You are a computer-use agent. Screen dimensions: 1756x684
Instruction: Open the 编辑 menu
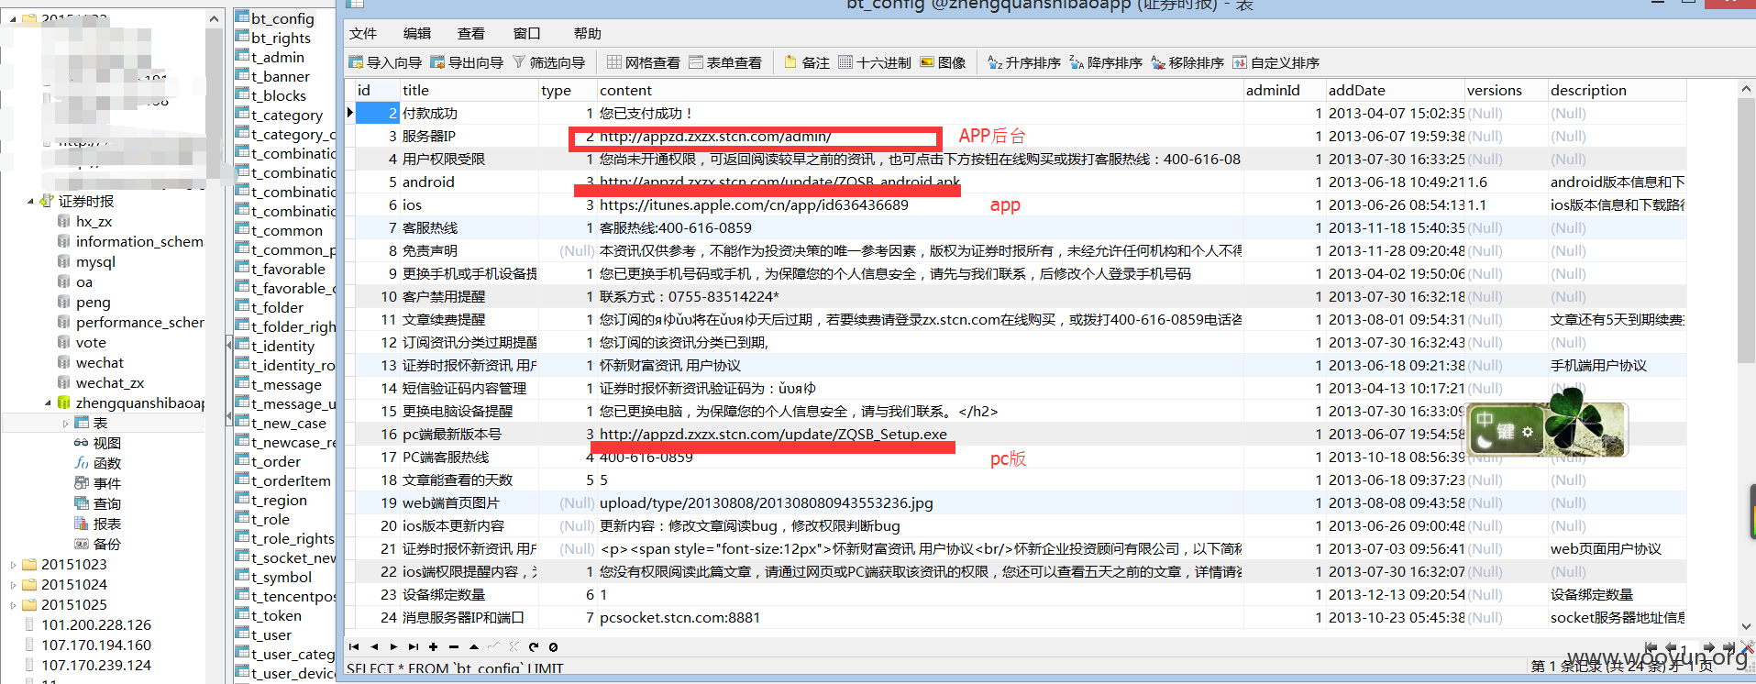coord(417,33)
